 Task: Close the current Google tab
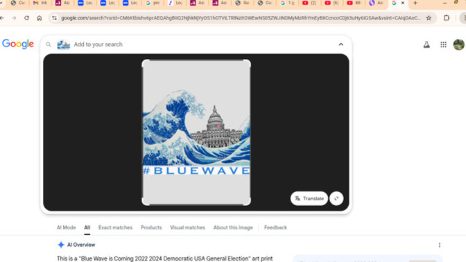pyautogui.click(x=403, y=3)
